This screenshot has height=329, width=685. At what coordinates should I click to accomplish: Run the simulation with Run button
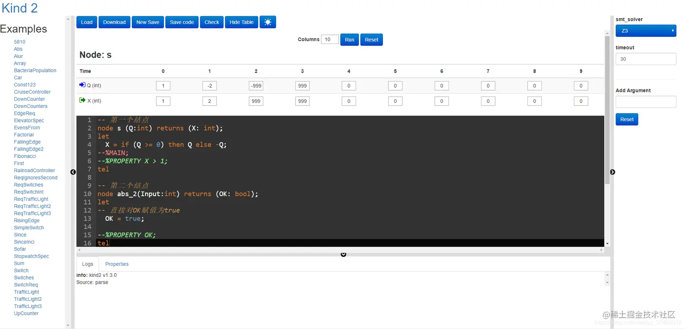349,40
